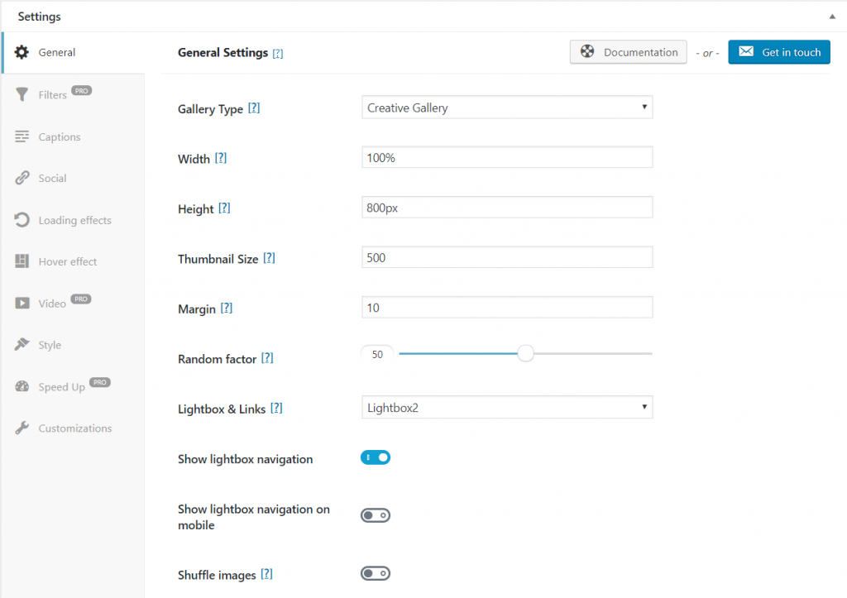Click the Height input field
This screenshot has width=847, height=598.
coord(507,208)
